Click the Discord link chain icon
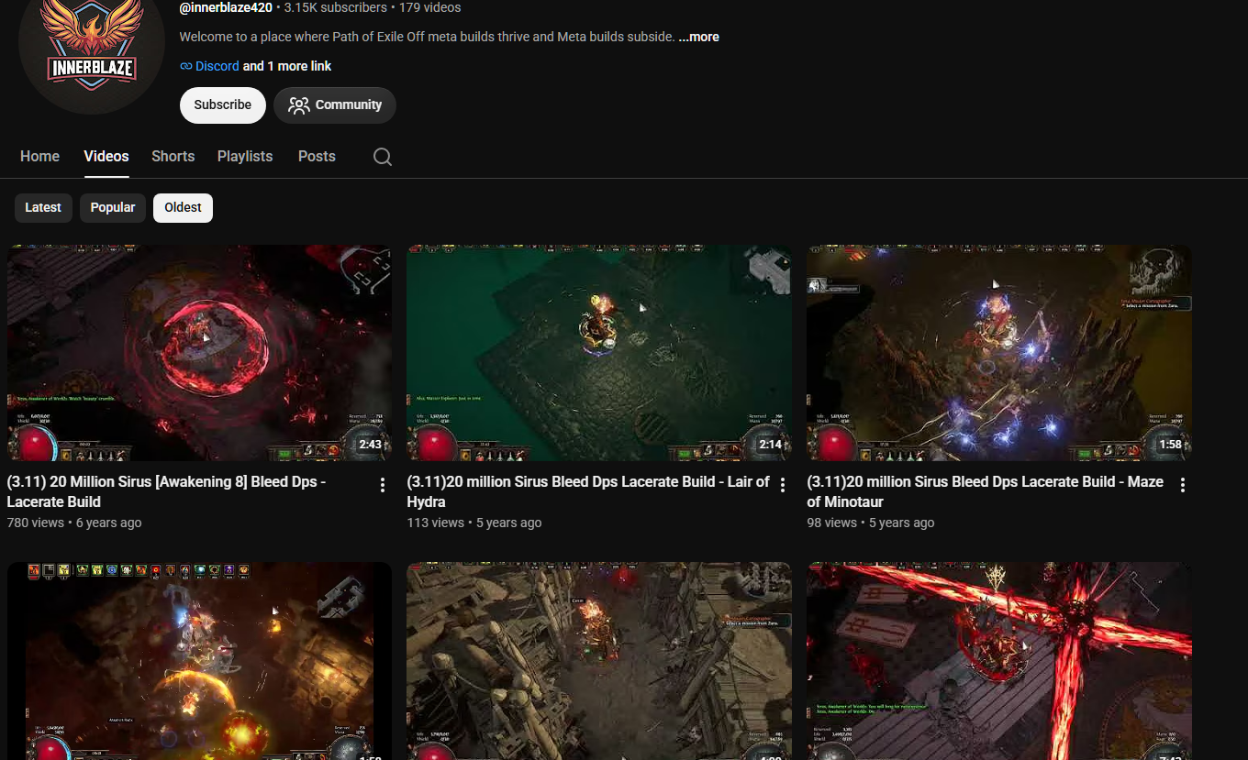This screenshot has width=1248, height=760. point(186,66)
